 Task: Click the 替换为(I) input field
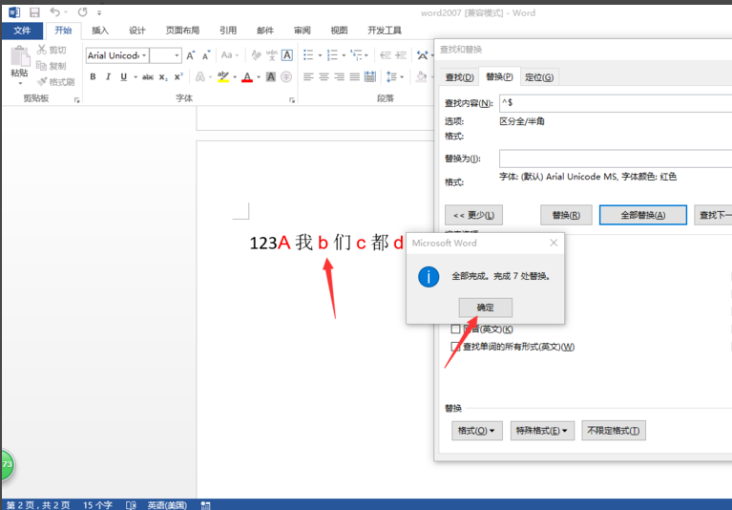tap(616, 159)
